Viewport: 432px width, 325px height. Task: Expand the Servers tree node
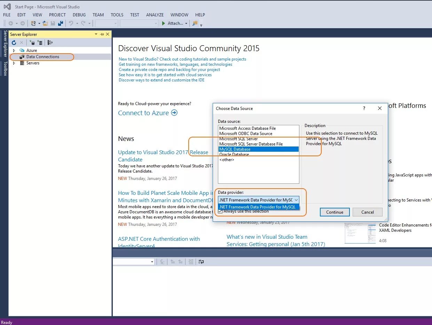coord(14,63)
